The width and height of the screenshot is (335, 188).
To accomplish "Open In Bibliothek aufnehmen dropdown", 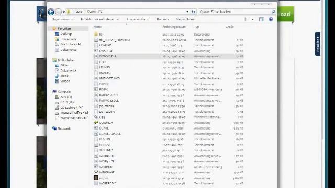I will (99, 19).
